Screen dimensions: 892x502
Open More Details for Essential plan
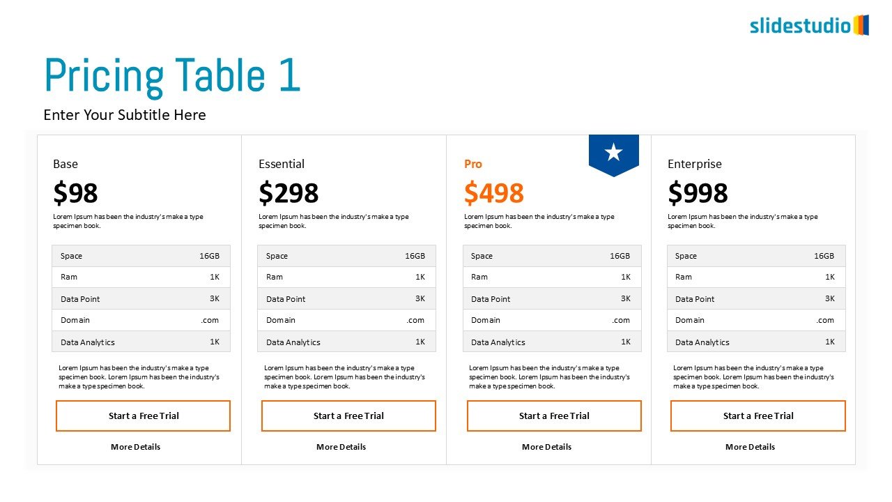[x=341, y=447]
